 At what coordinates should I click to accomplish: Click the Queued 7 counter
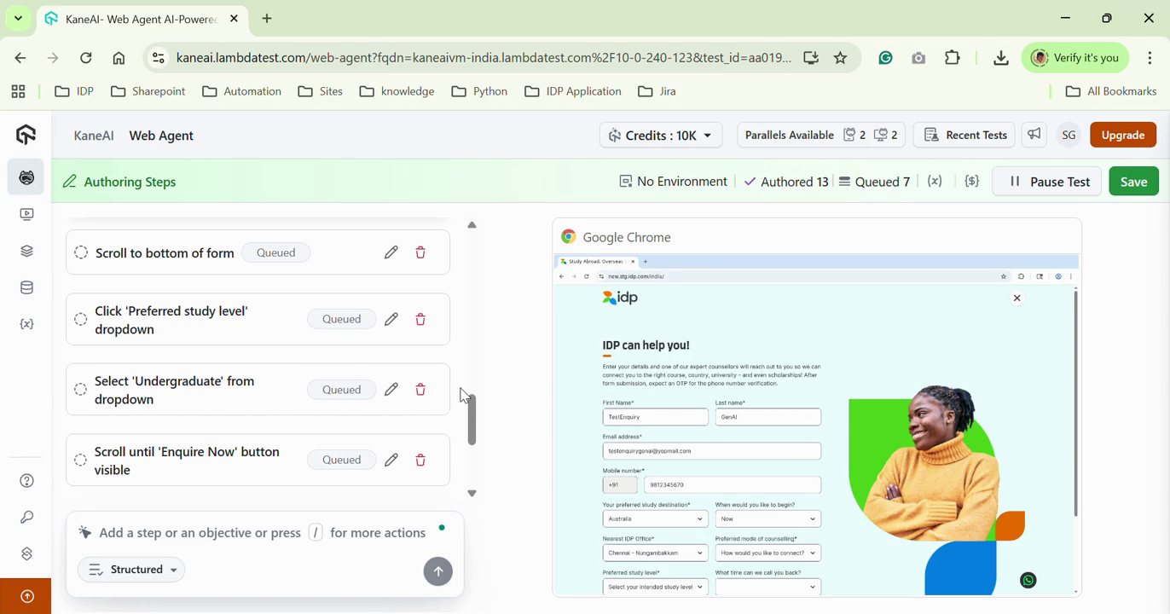(x=874, y=182)
